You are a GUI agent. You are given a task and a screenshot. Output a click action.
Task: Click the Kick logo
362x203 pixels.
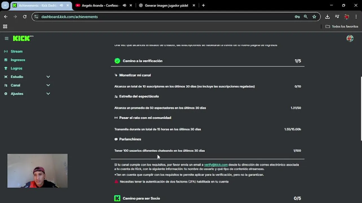pos(23,38)
